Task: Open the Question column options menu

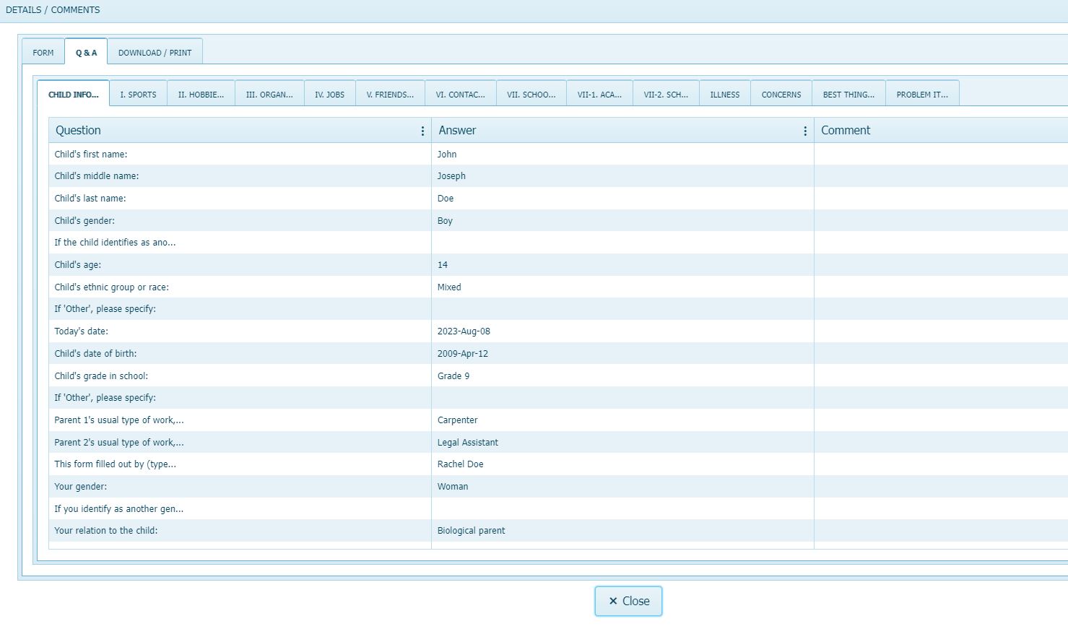Action: pyautogui.click(x=422, y=131)
